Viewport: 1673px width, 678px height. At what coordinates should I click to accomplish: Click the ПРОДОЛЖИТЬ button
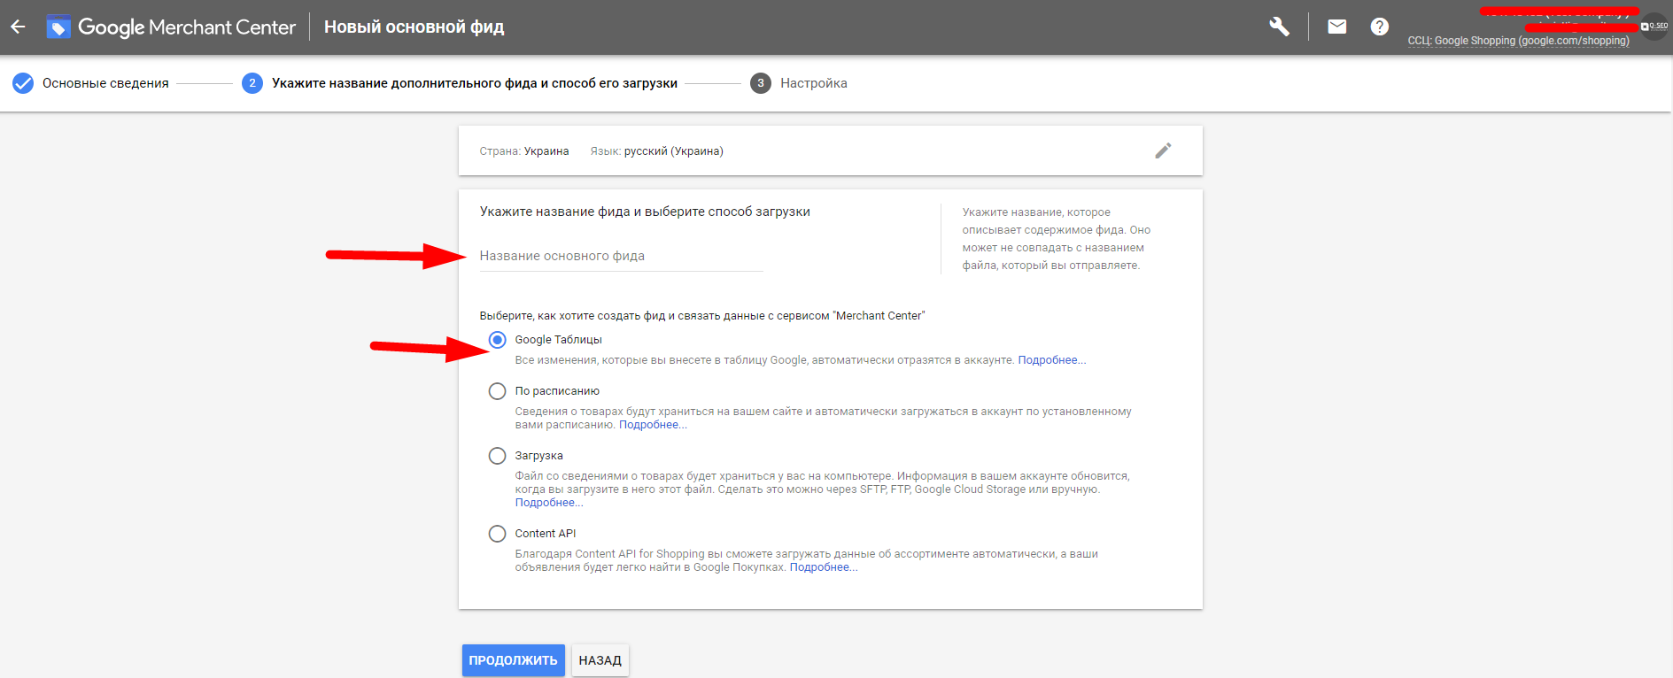click(513, 660)
